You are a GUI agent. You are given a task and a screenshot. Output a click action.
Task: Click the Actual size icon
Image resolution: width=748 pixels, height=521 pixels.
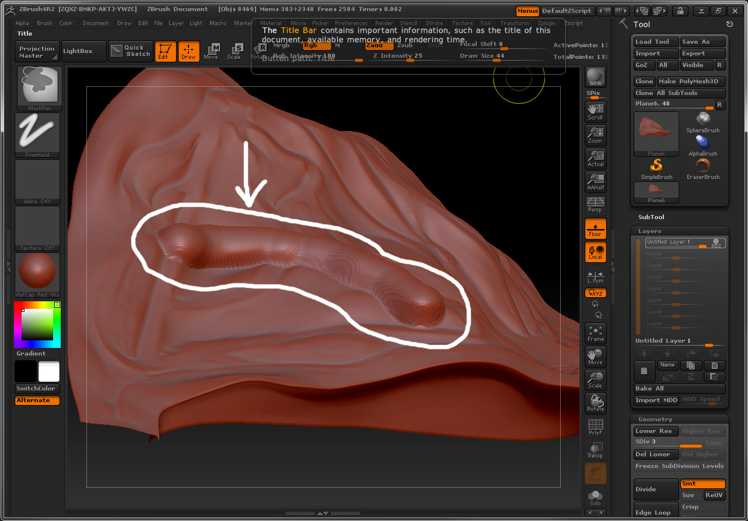[x=595, y=158]
